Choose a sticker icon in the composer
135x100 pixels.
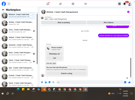[x=49, y=82]
